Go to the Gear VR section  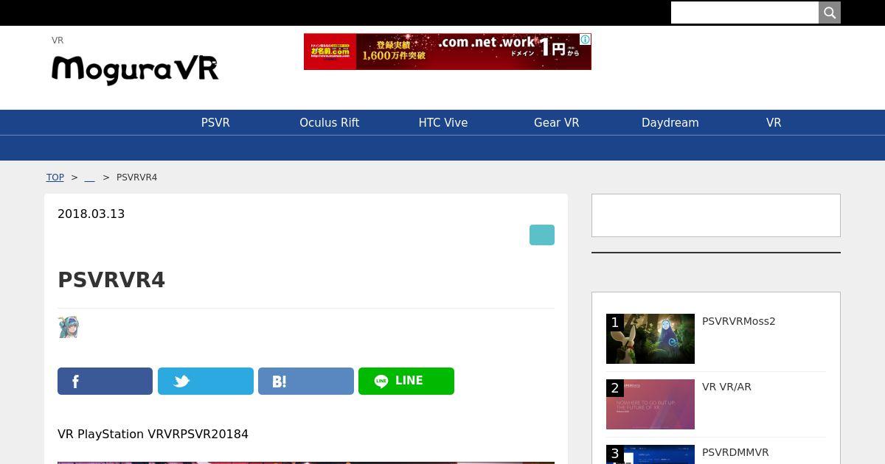(557, 123)
